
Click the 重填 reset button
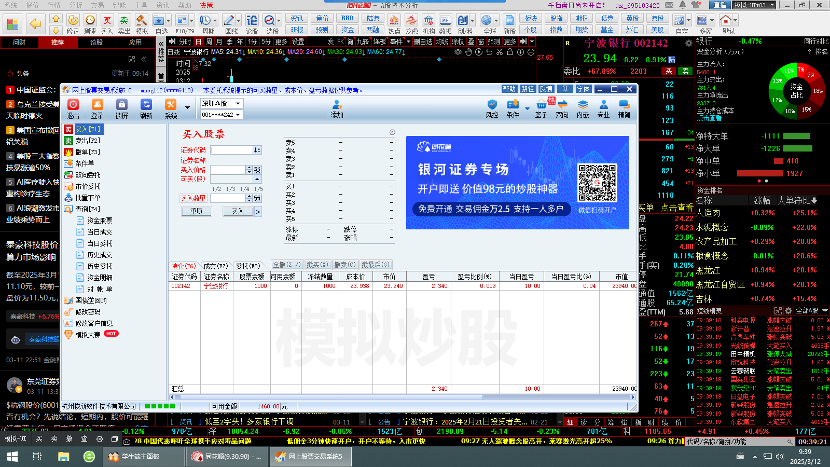[196, 211]
